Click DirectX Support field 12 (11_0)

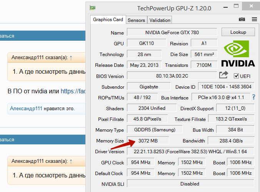235,108
